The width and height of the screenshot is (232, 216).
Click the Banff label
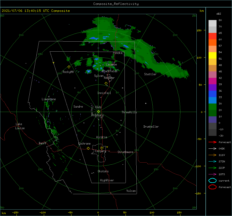[43, 143]
